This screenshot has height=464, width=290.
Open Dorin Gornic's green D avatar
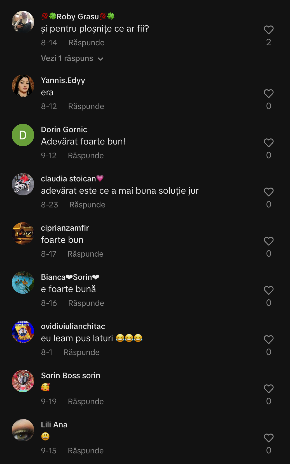(23, 135)
